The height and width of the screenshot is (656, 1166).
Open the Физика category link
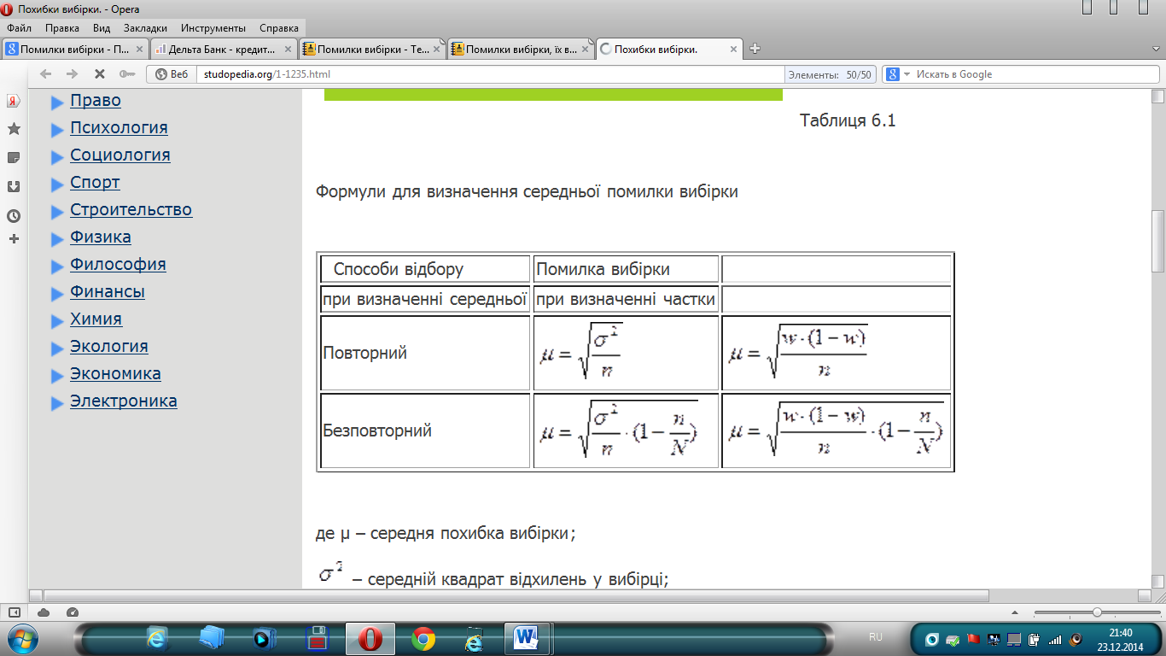coord(101,237)
